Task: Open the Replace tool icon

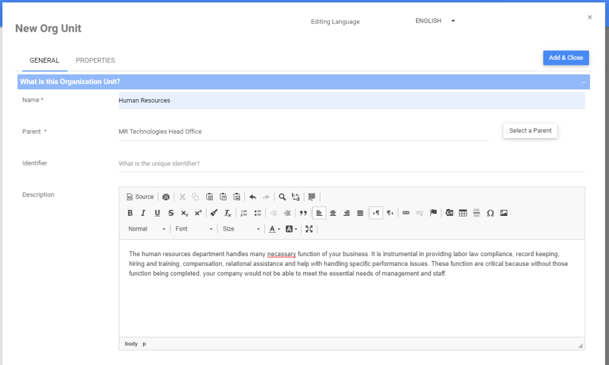Action: point(296,196)
